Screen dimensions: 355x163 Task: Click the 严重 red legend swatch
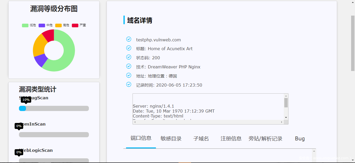[75, 25]
